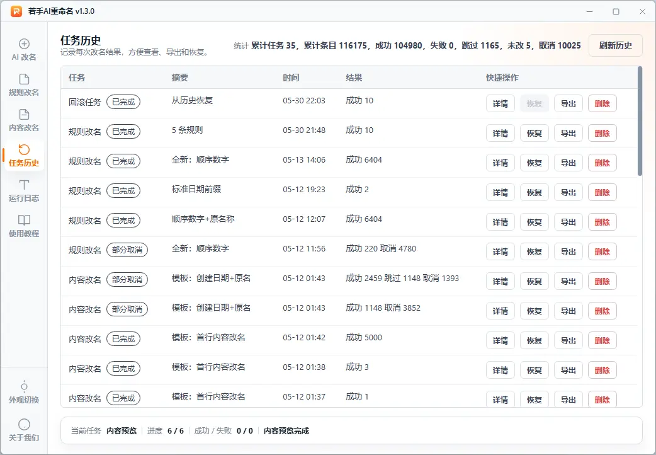Restore the 顺序数字+原名称 task
656x455 pixels.
point(534,222)
